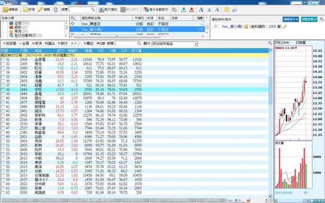Sort by the 漲幅% column header
The image size is (325, 203).
click(72, 50)
